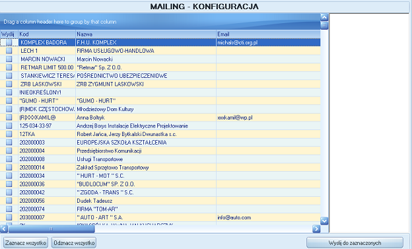Screen dimensions: 412x249
Task: Click the empty right-side text panel
Action: (369, 123)
